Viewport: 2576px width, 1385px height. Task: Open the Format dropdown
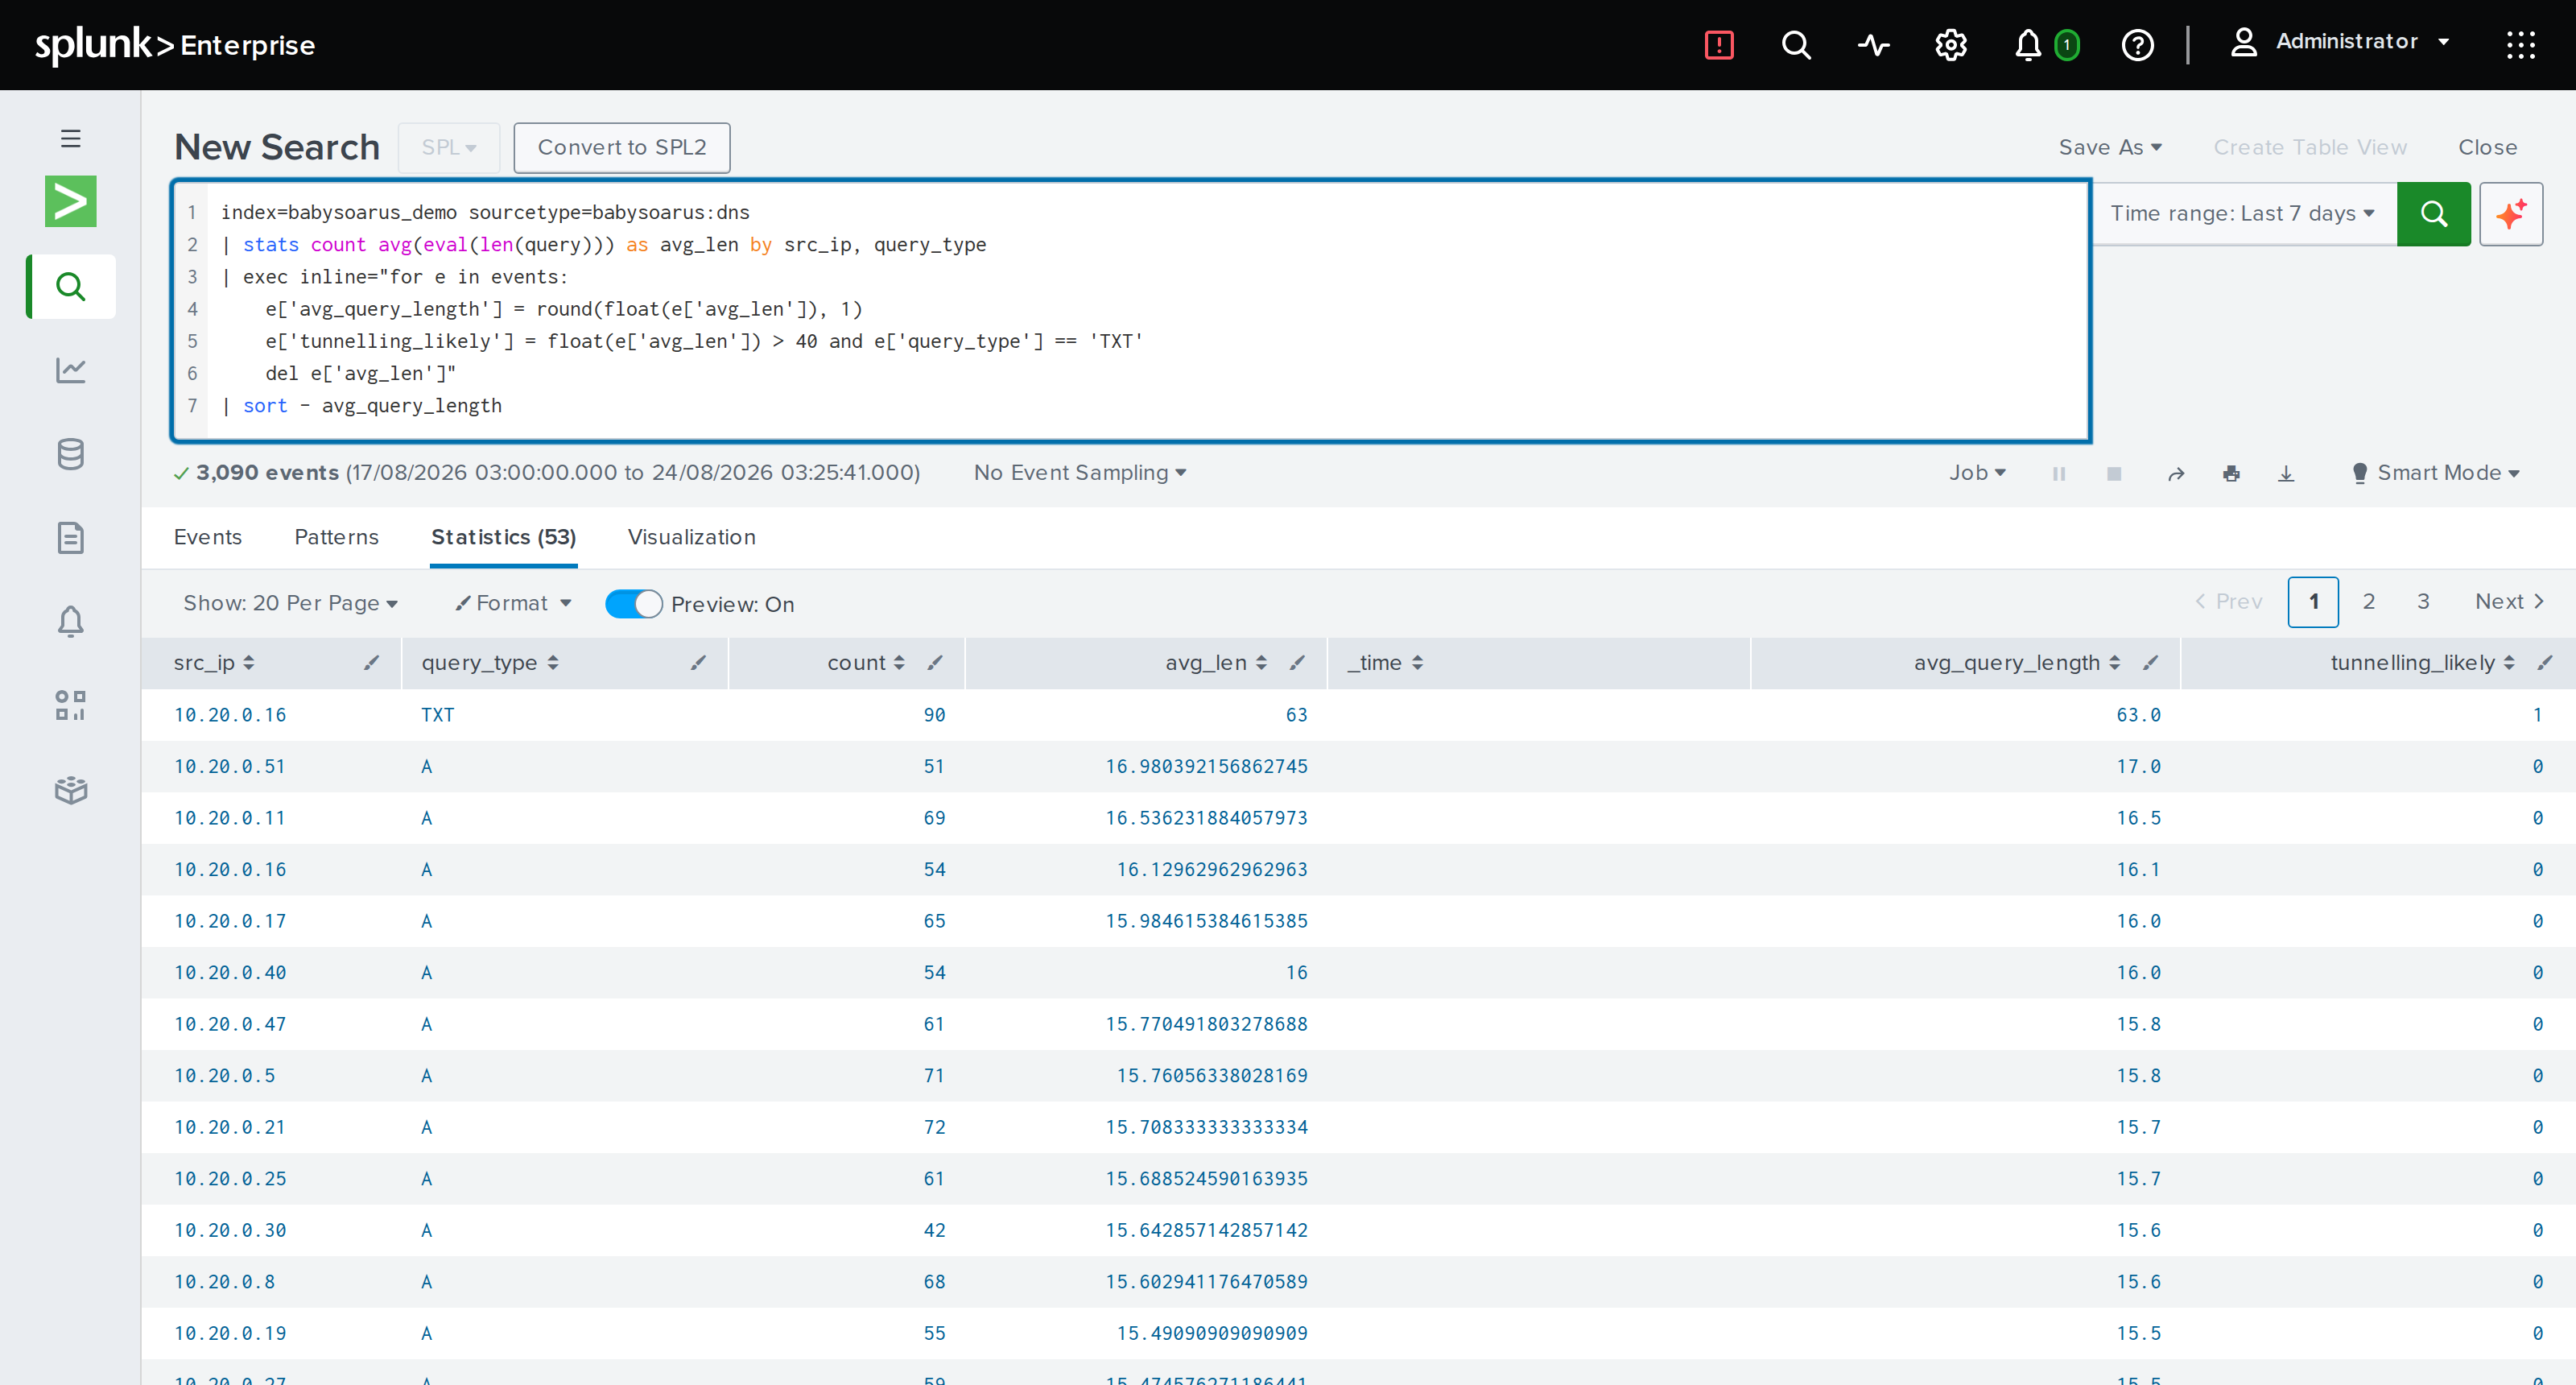click(513, 603)
